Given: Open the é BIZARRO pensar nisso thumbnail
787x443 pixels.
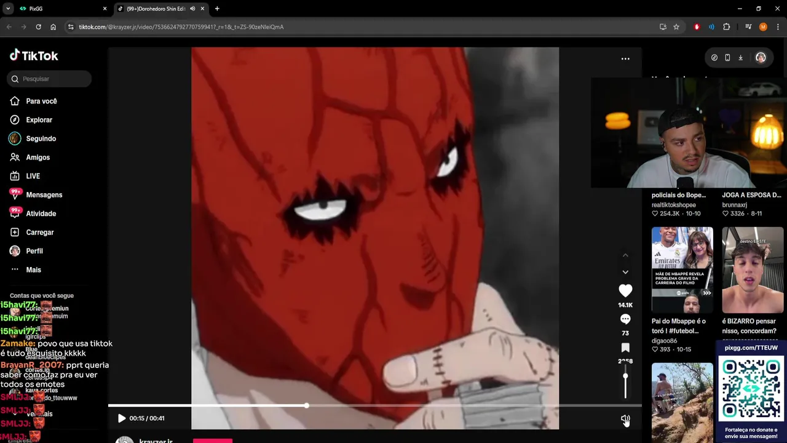Looking at the screenshot, I should (753, 269).
